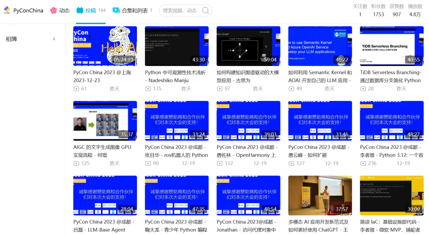Open the 30:09 IaC video thumbnail
429x235 pixels.
point(392,195)
